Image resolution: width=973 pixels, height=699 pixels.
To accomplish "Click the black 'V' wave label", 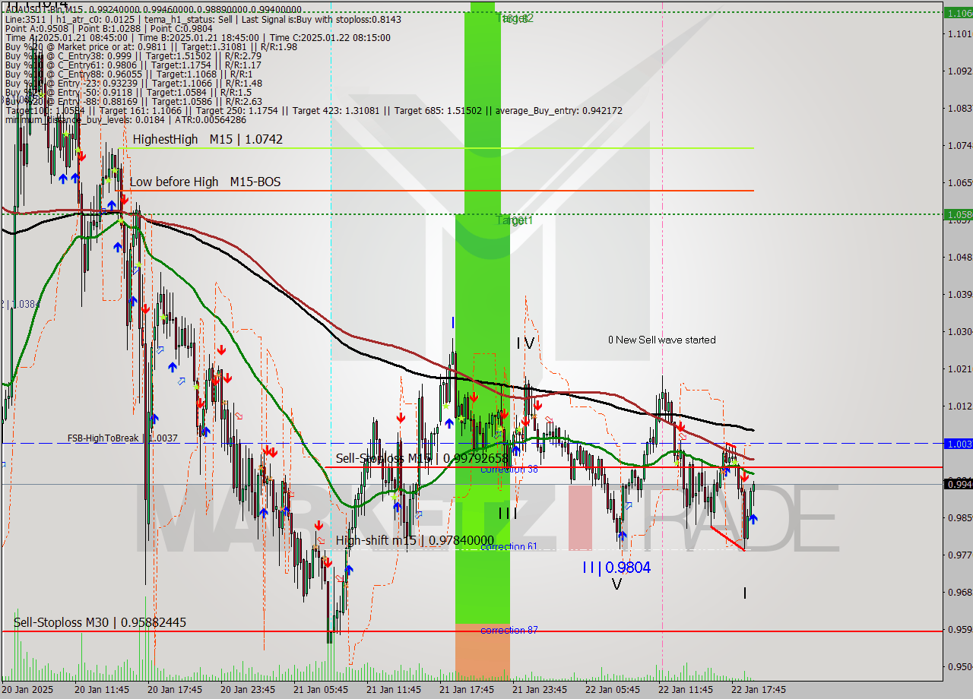I will click(616, 584).
